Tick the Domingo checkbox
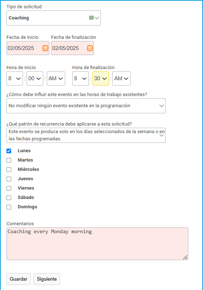203x290 pixels. pyautogui.click(x=9, y=207)
